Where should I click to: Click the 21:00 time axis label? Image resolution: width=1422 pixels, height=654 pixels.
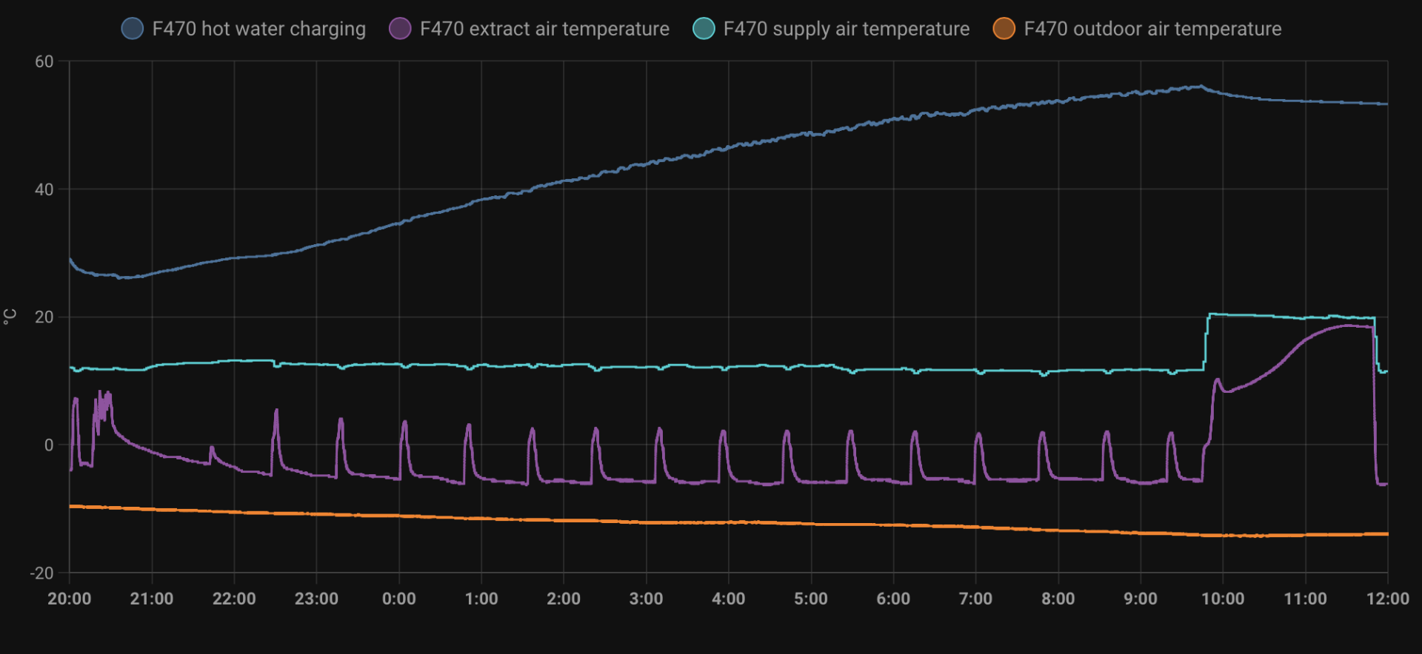tap(152, 599)
